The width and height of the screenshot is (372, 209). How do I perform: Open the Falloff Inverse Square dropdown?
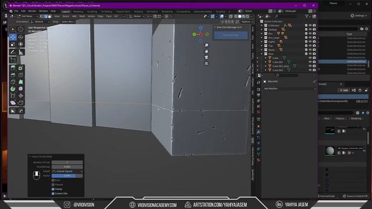pos(67,171)
